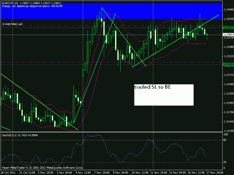Select the 'trailed SL to BE' annotation
This screenshot has width=234, height=175.
point(152,87)
